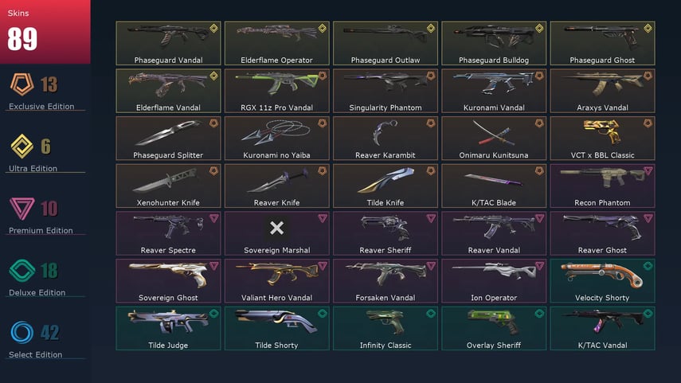
Task: Choose the Kuronami no Yaiba card
Action: [x=276, y=139]
